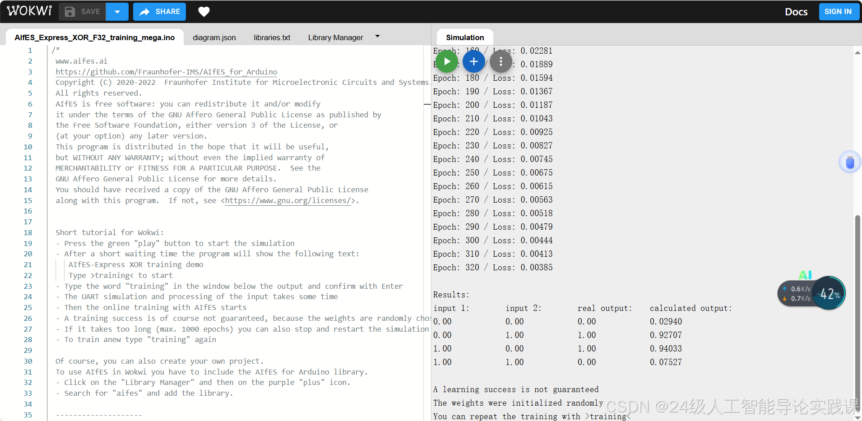862x421 pixels.
Task: Select the AIfES_Express_XOR_F32_training_mega.ino tab
Action: coord(95,37)
